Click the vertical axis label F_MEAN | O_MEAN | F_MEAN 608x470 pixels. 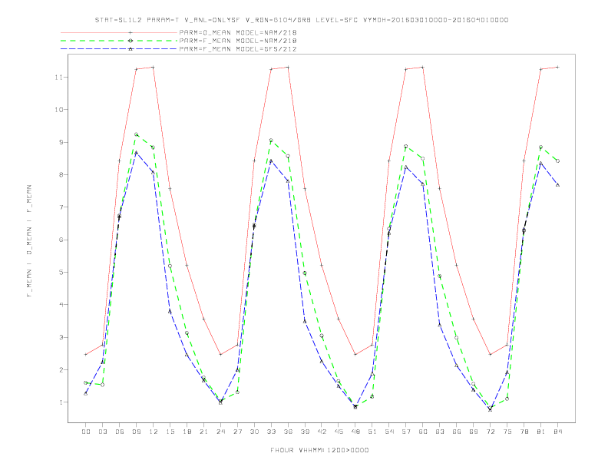point(29,241)
